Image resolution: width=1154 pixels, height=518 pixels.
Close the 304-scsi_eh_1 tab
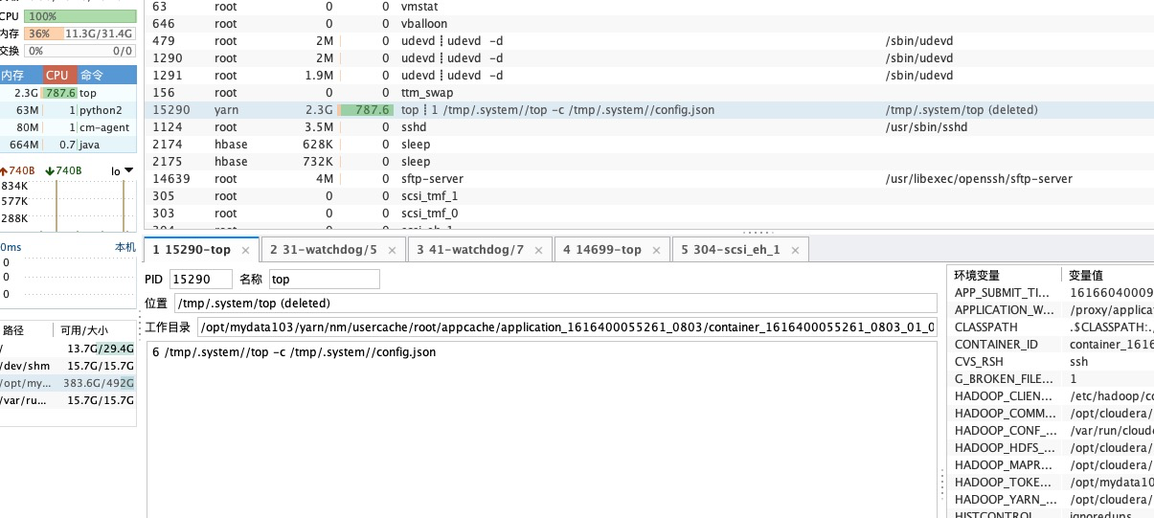pyautogui.click(x=796, y=250)
